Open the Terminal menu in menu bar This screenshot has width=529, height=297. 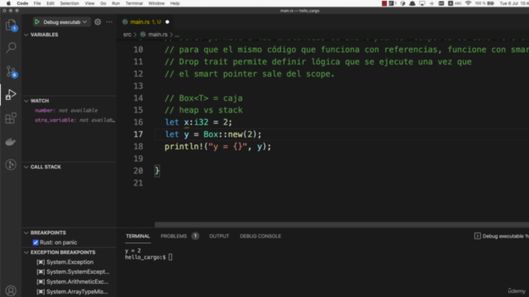coord(134,3)
